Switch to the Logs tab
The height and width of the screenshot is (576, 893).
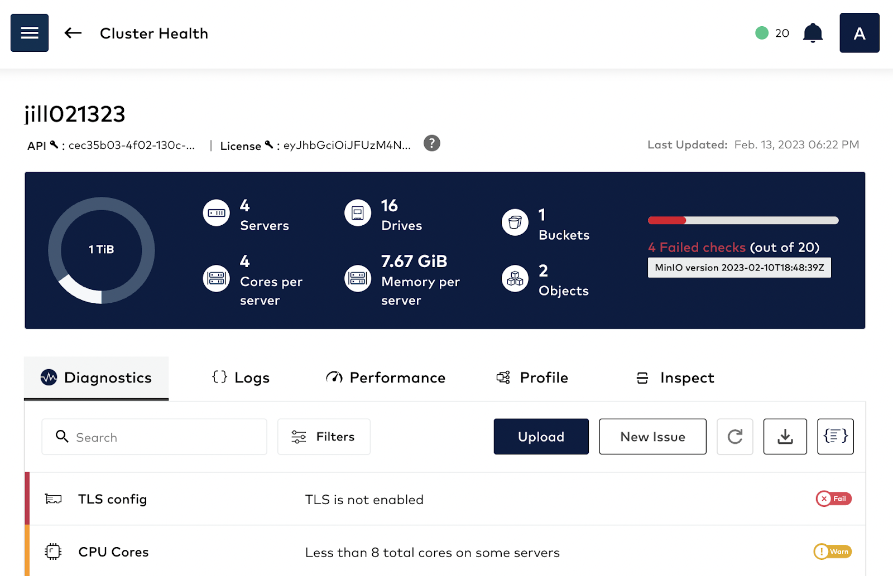pos(241,378)
